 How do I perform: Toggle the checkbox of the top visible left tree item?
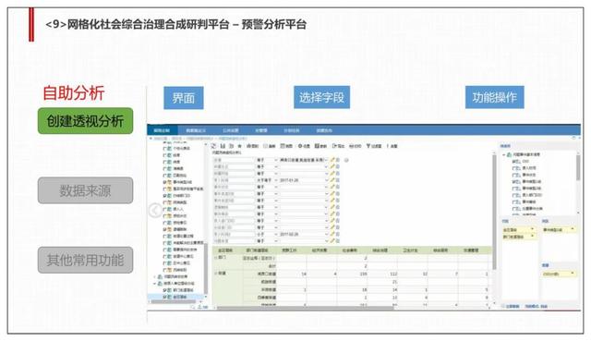164,148
